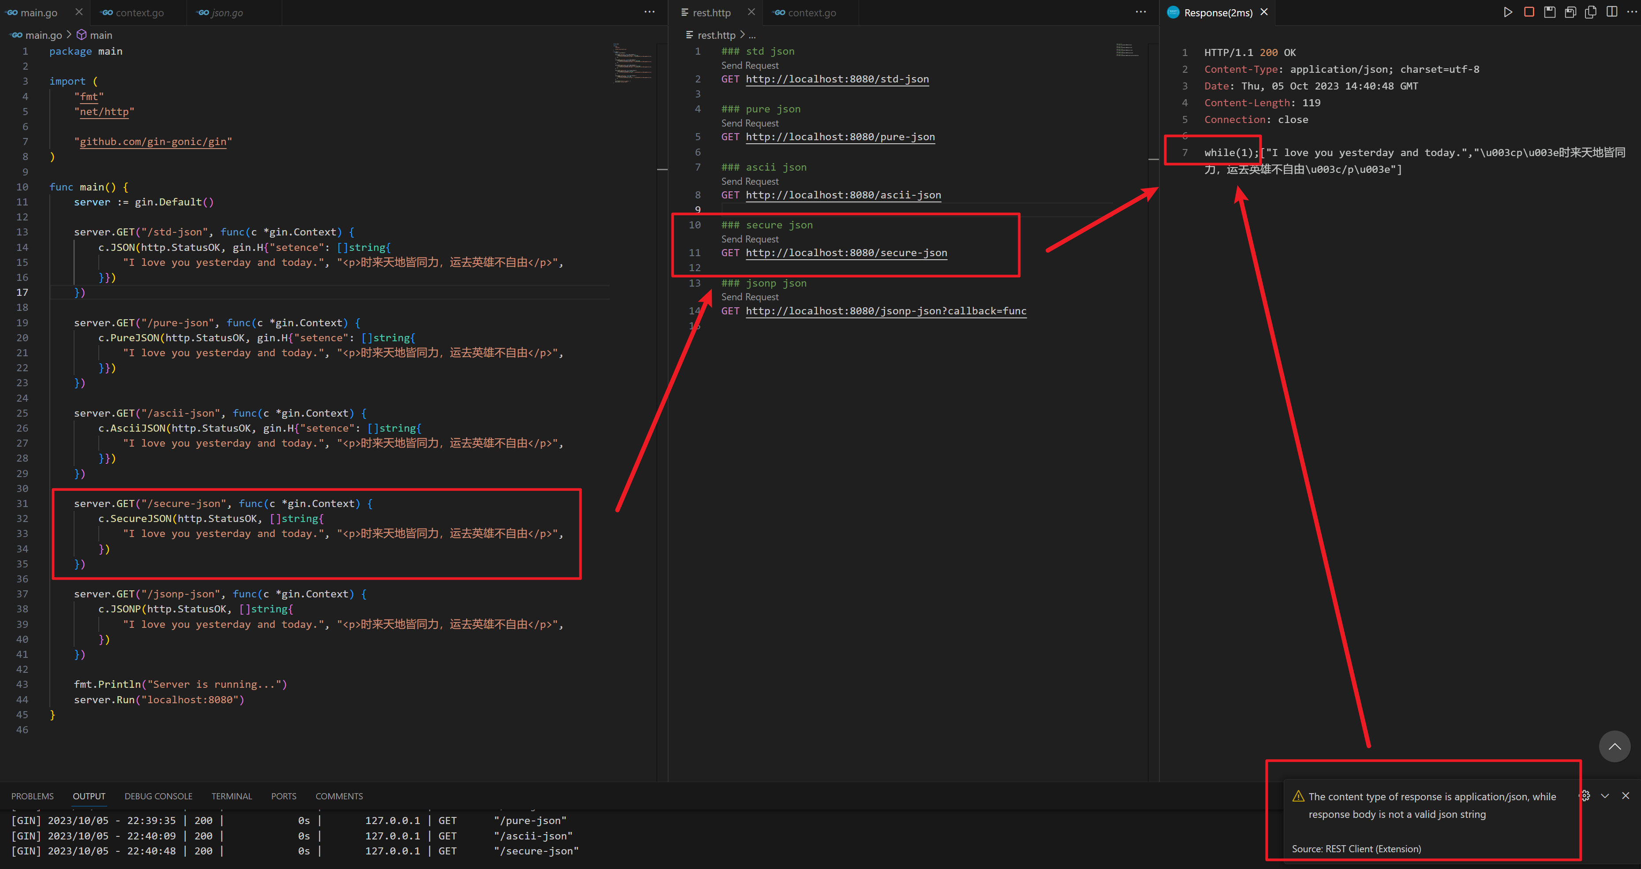Click the red stop square icon
This screenshot has width=1641, height=869.
point(1529,12)
